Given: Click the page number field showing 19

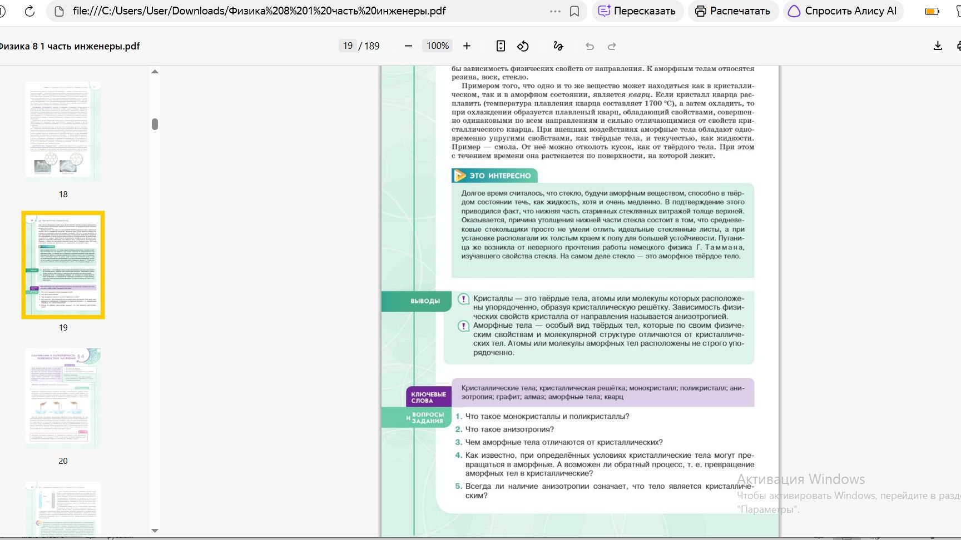Looking at the screenshot, I should point(348,46).
